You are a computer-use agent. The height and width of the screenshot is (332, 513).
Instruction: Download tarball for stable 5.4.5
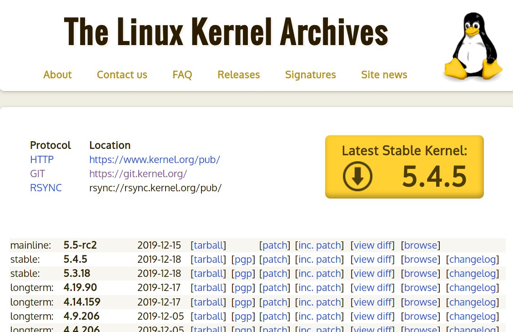tap(208, 259)
